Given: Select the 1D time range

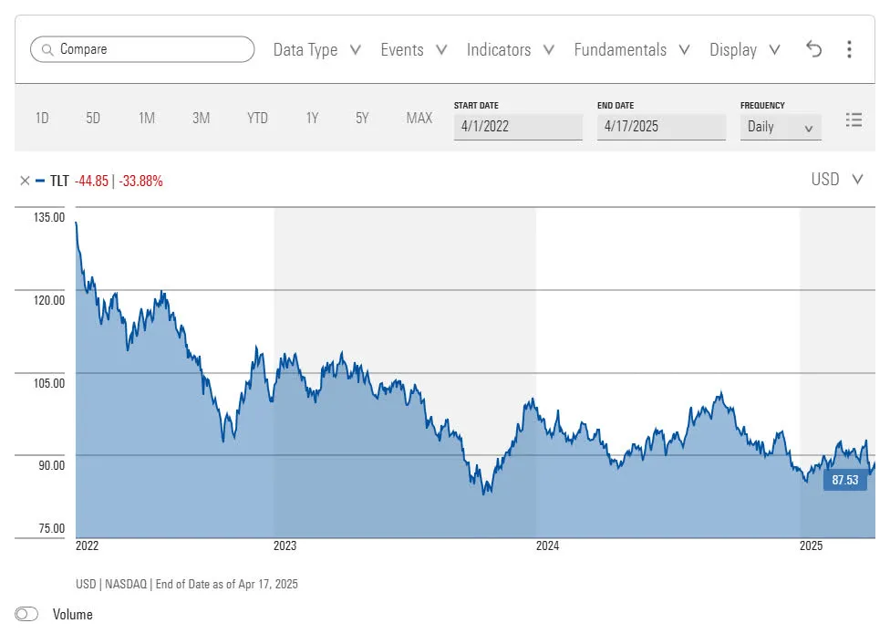Looking at the screenshot, I should pyautogui.click(x=42, y=118).
